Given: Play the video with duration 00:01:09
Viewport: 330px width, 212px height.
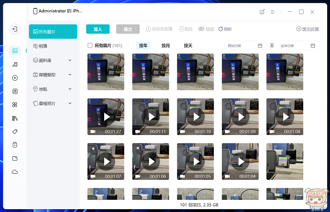Looking at the screenshot, I should tap(240, 117).
